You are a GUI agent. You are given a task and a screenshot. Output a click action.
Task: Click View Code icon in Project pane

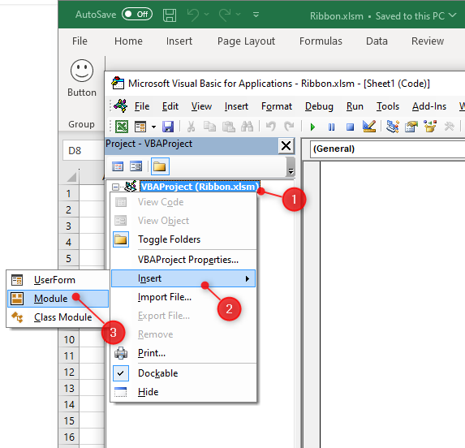tap(118, 166)
